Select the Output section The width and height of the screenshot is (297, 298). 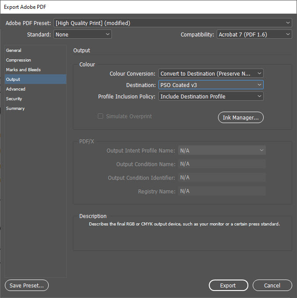point(36,79)
